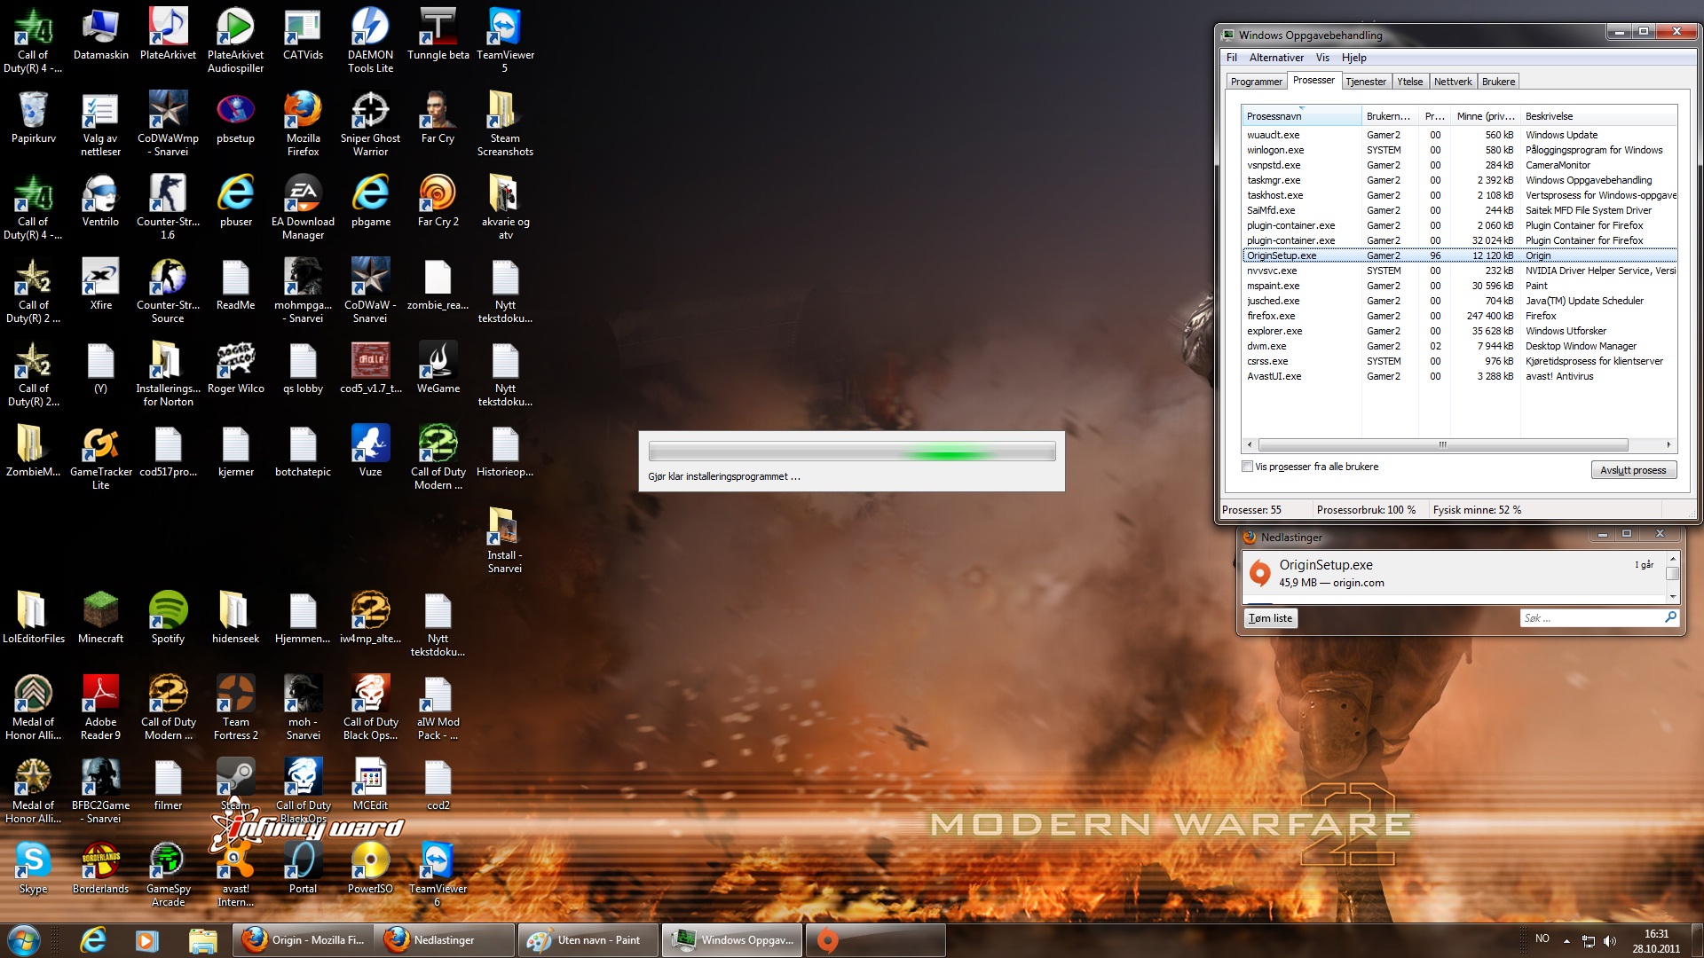Select Sniper Ghost Warrior icon

[370, 123]
